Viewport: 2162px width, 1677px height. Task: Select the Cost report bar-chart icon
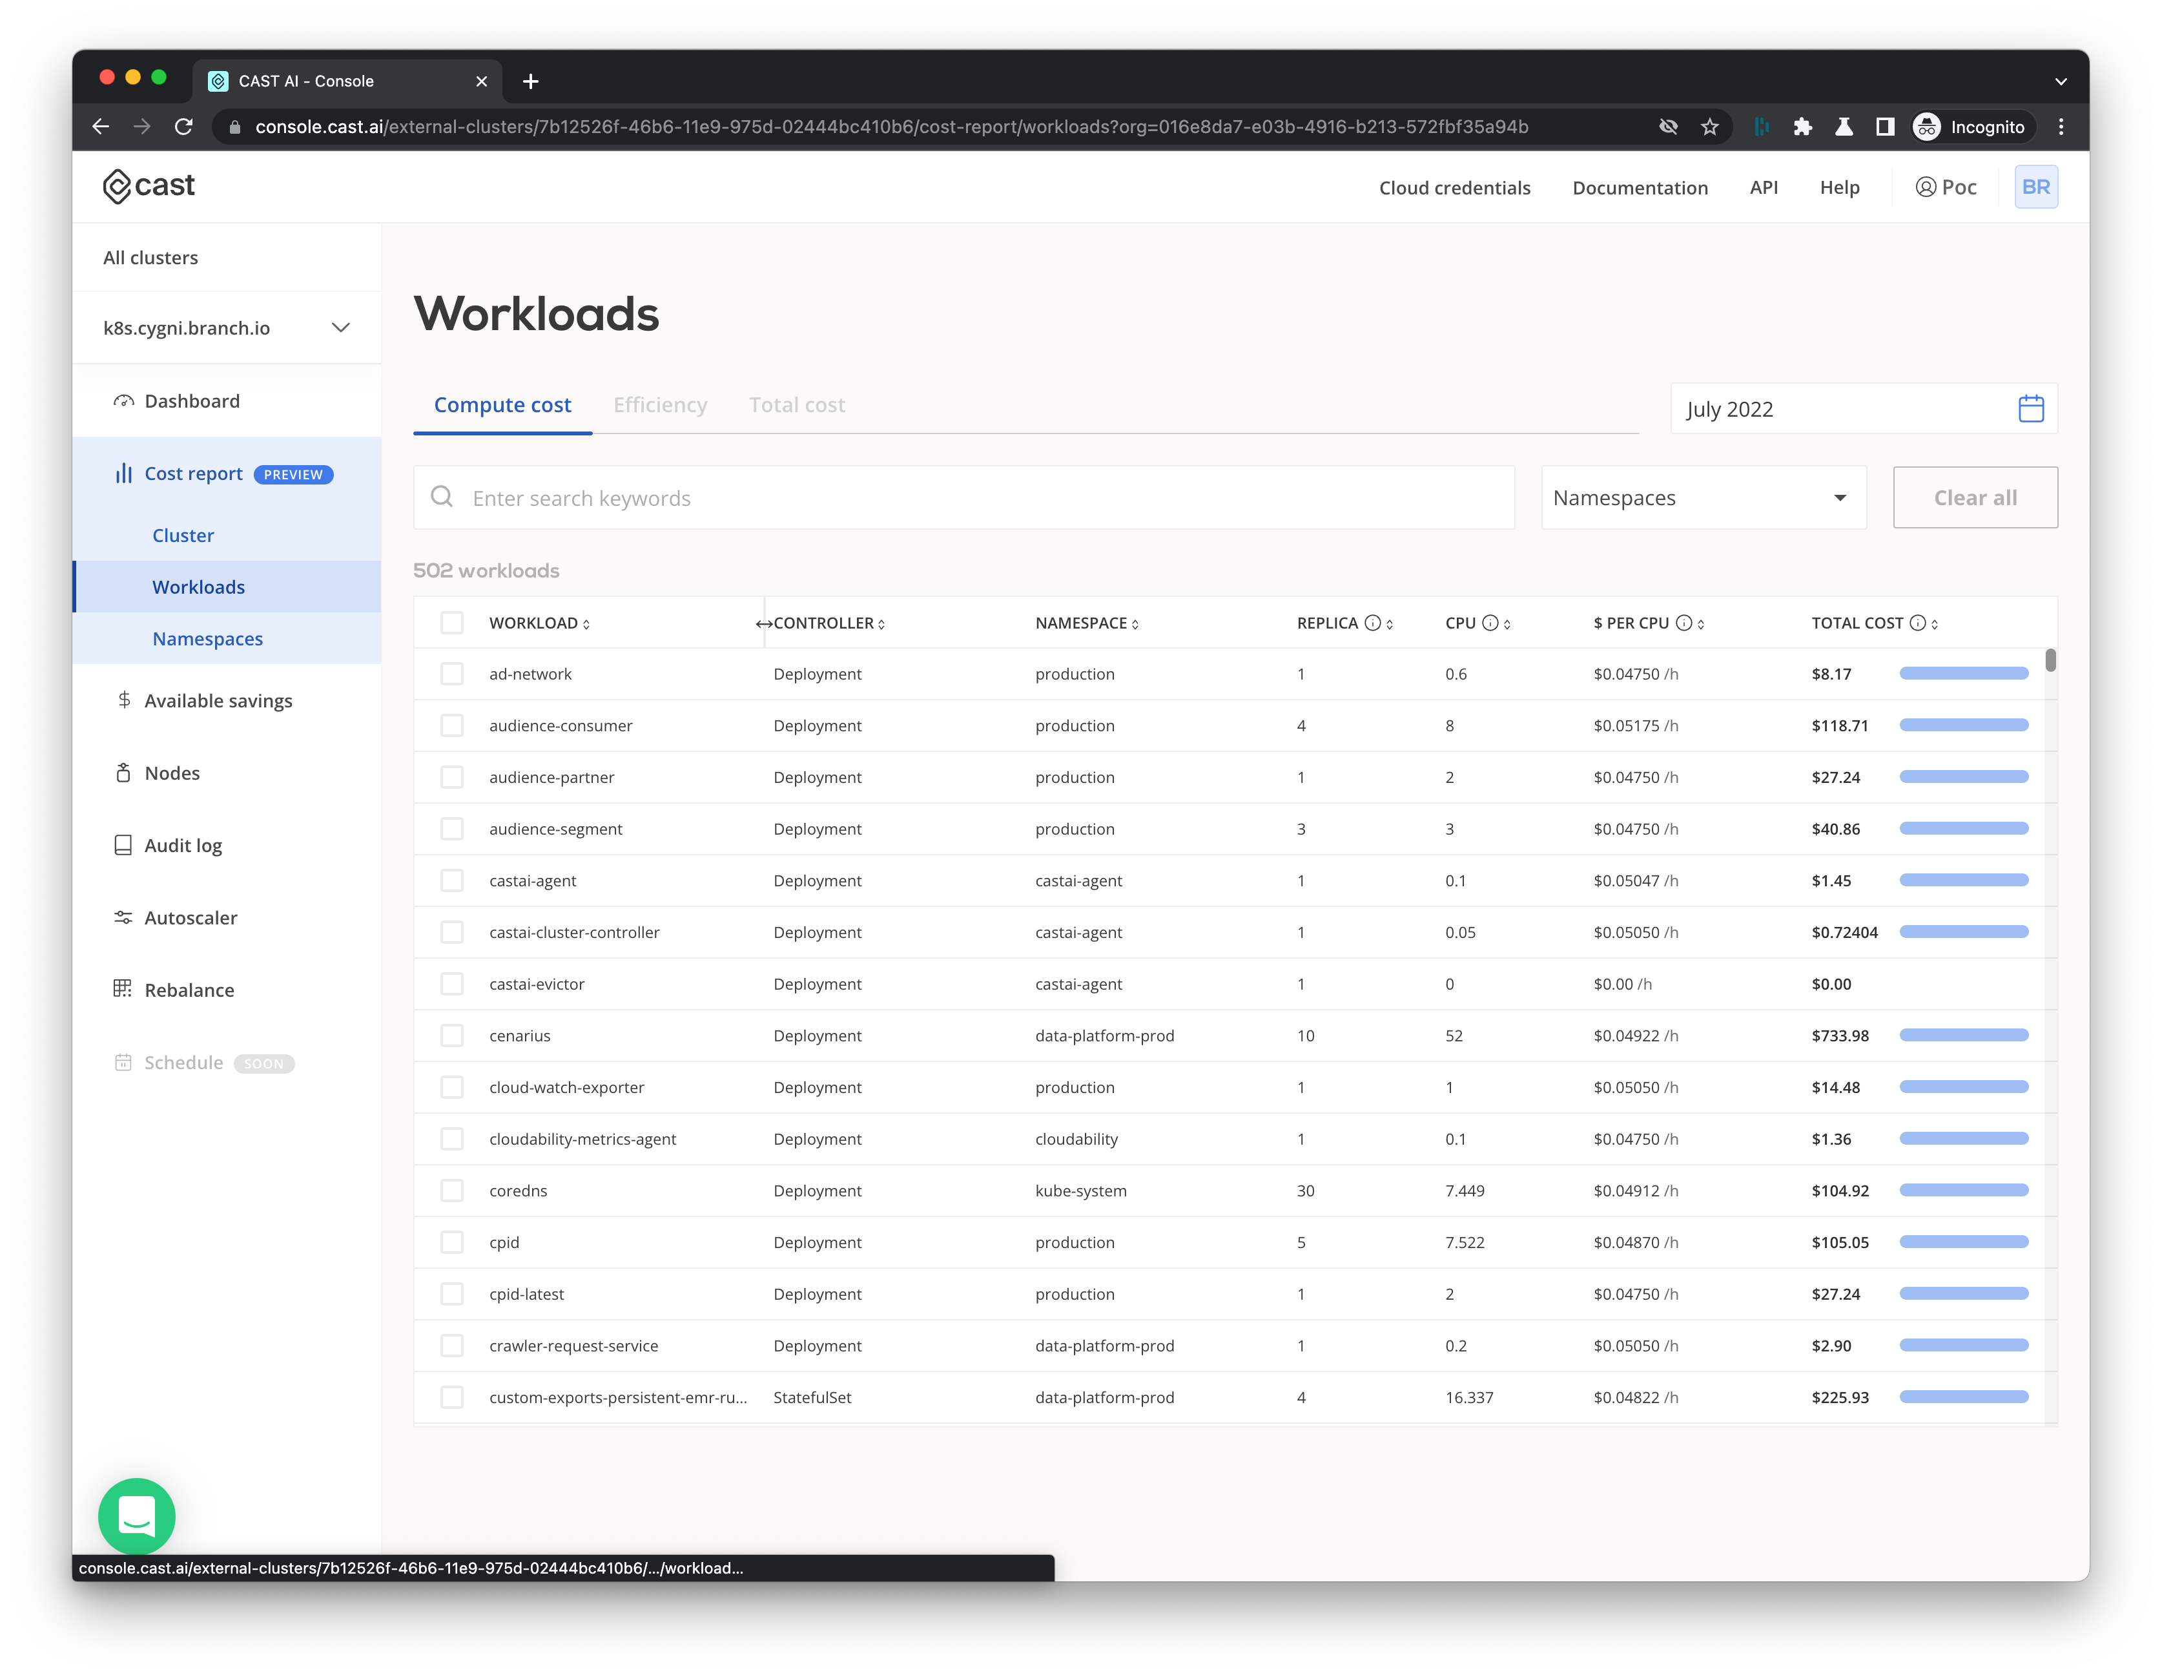pyautogui.click(x=123, y=474)
